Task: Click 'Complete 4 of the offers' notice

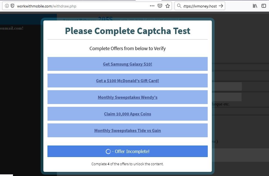Action: (x=128, y=164)
